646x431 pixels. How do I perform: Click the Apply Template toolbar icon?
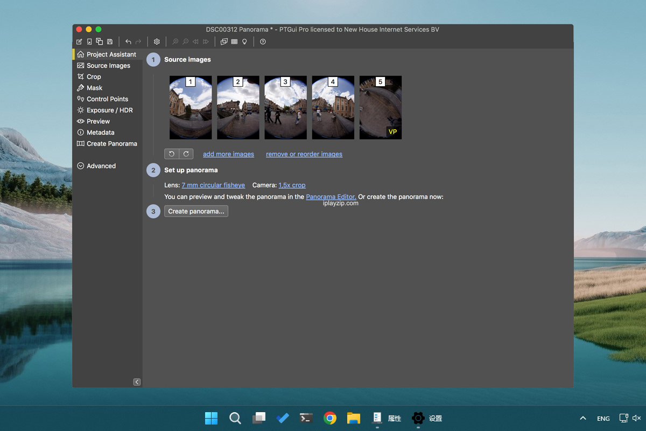coord(100,41)
